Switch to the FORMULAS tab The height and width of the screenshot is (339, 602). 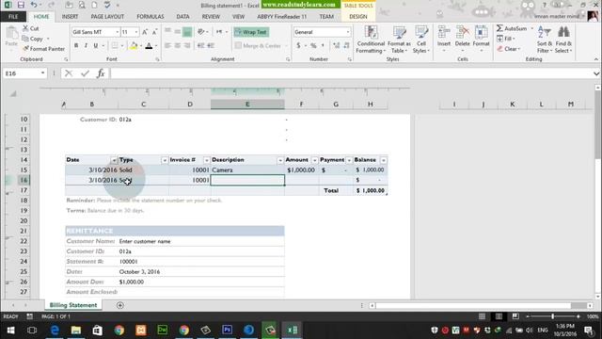150,17
